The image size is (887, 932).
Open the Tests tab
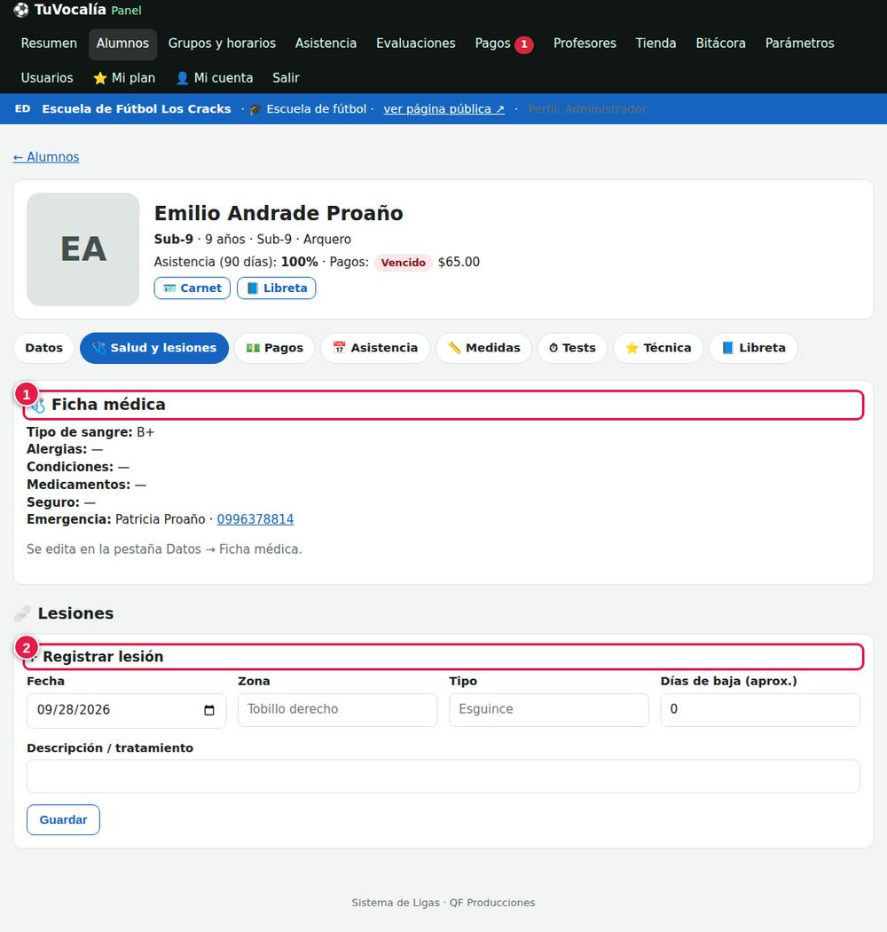573,348
